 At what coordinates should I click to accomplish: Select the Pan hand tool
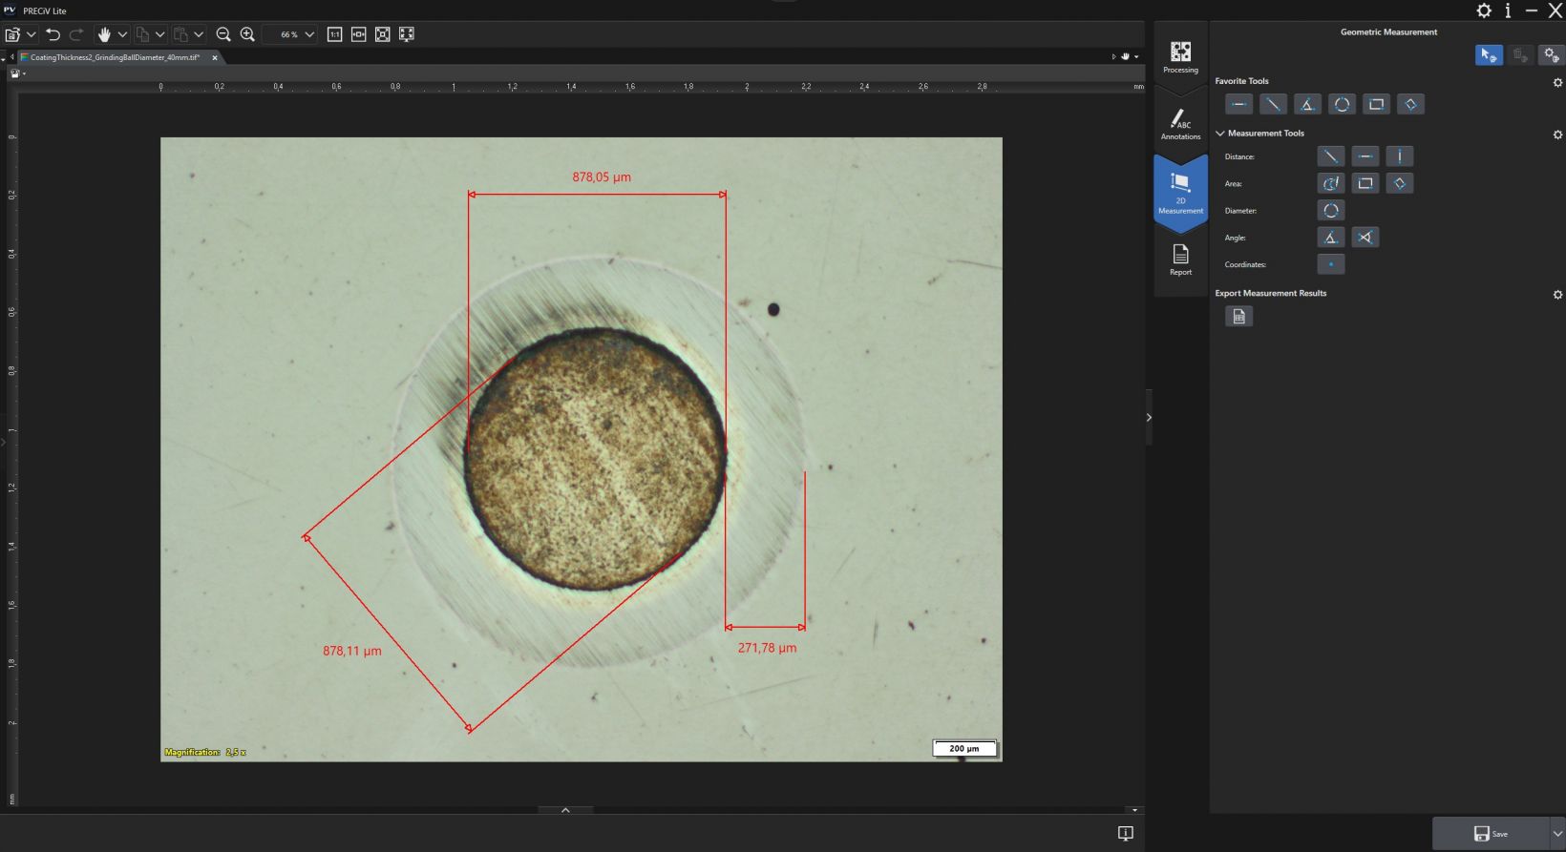click(x=104, y=34)
